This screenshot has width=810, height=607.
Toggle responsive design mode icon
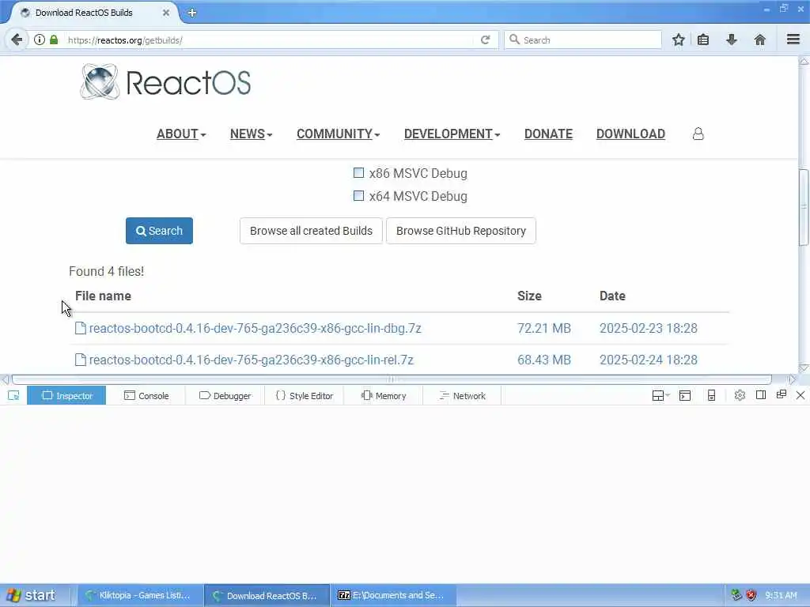[711, 396]
